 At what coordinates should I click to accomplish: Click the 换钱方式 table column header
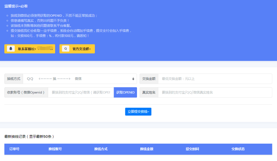(101, 149)
